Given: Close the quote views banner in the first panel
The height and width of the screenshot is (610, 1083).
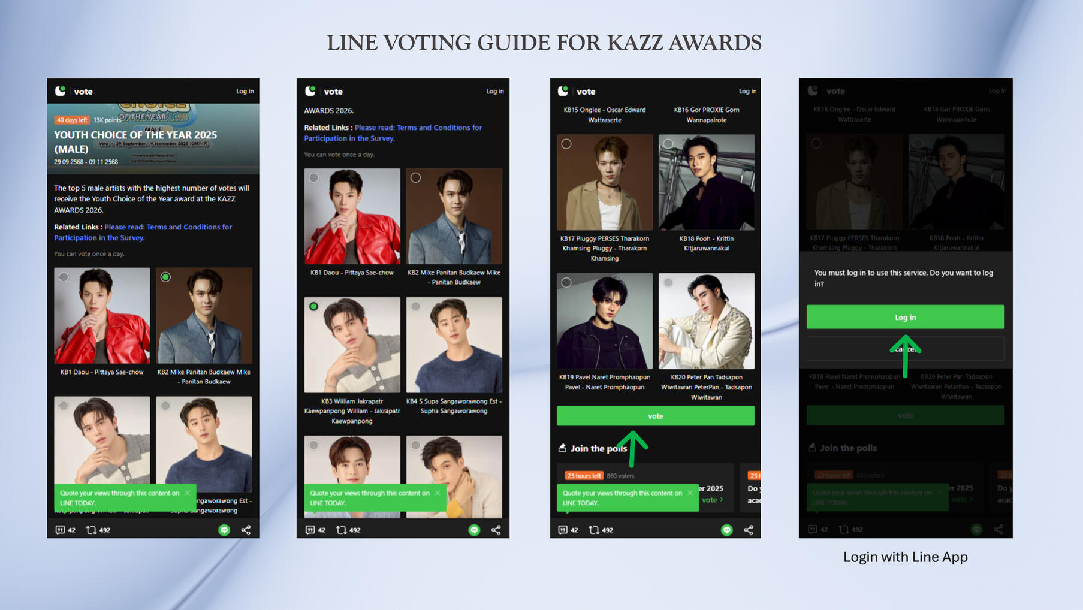Looking at the screenshot, I should pyautogui.click(x=188, y=493).
